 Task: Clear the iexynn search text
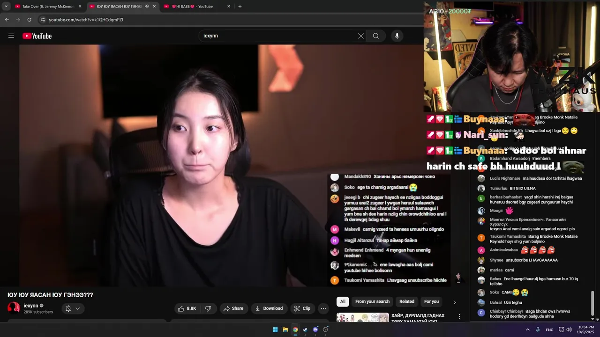pyautogui.click(x=361, y=36)
